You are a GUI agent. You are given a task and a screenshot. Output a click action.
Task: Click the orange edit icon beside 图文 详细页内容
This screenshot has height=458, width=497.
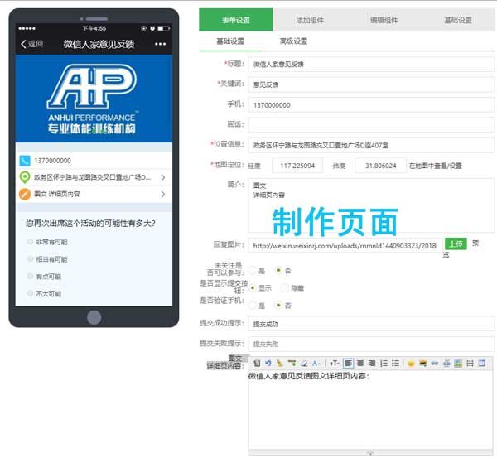click(x=25, y=194)
